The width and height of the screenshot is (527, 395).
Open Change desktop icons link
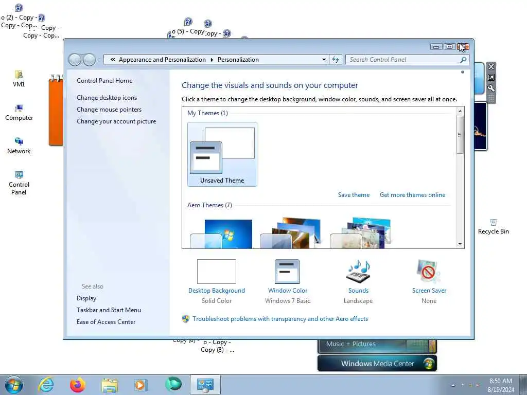(107, 98)
